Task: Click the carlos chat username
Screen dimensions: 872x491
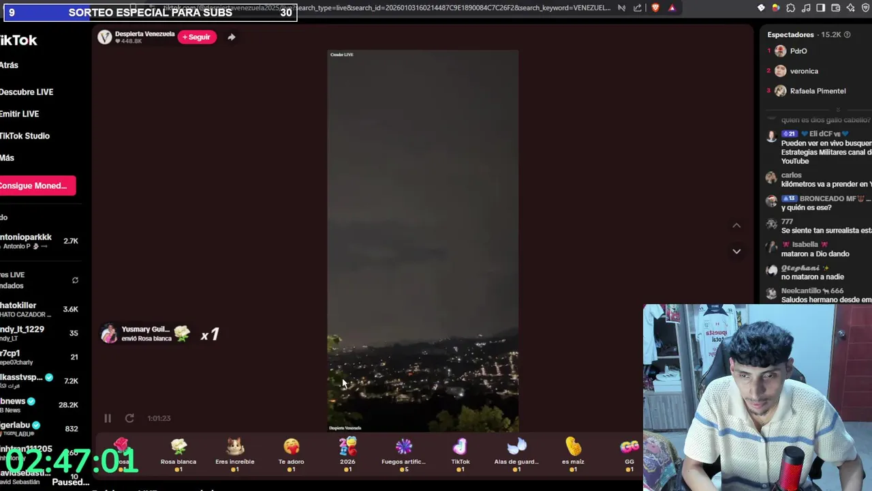Action: click(791, 175)
